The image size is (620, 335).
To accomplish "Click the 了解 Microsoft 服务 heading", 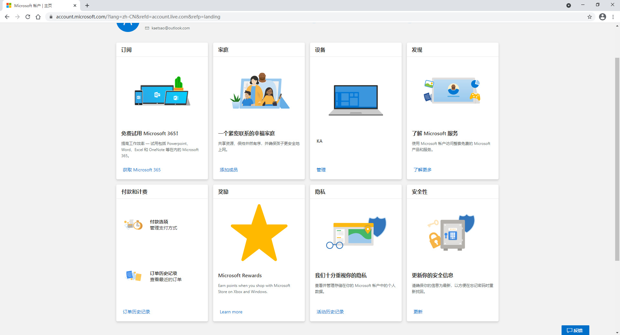I will (435, 133).
